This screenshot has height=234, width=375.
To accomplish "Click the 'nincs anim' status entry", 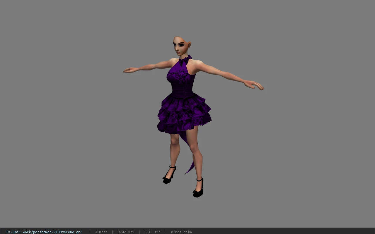I will point(181,232).
